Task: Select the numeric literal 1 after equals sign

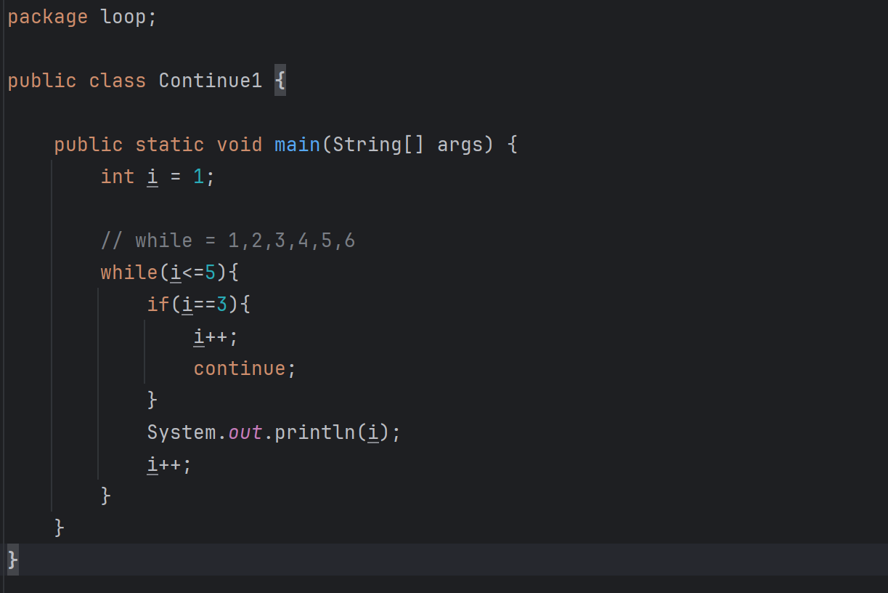Action: (199, 177)
